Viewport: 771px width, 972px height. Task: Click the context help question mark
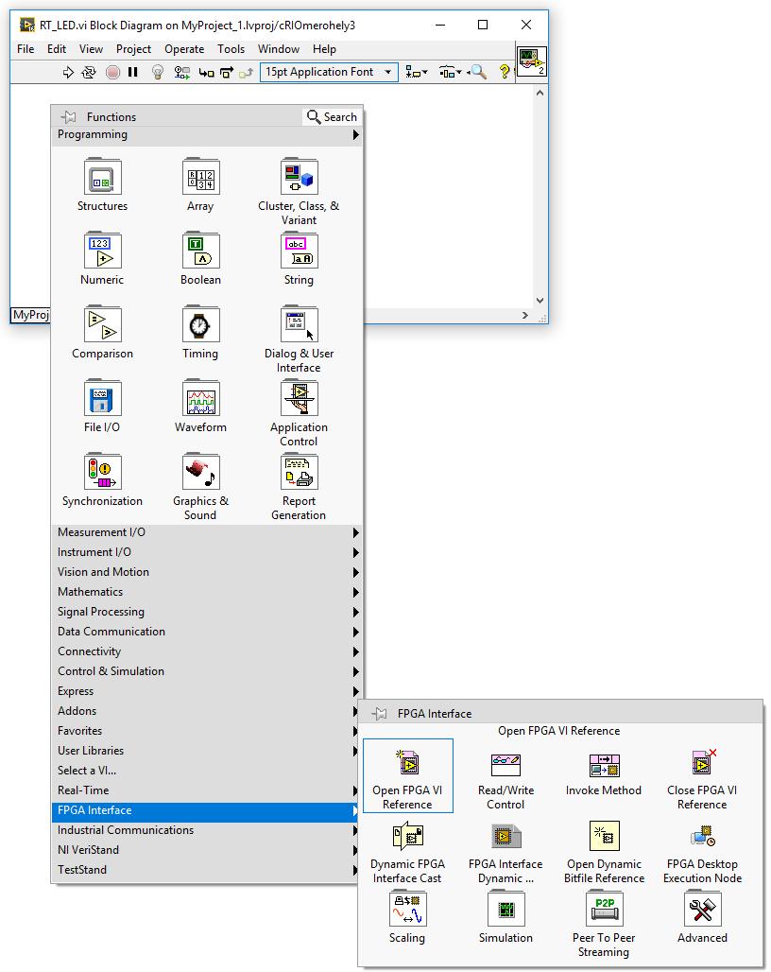(505, 72)
